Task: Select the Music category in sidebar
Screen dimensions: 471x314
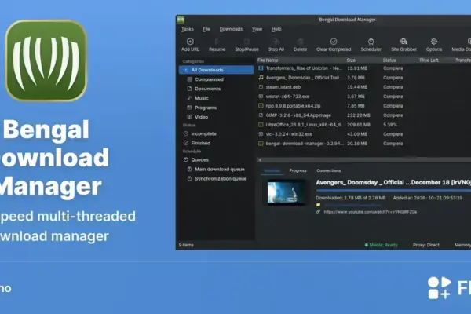Action: click(201, 98)
